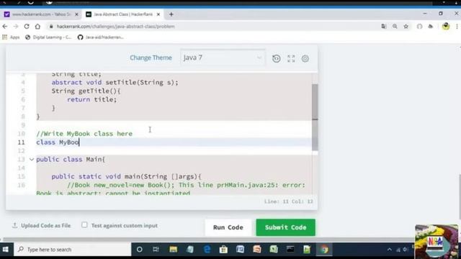461x259 pixels.
Task: Bookmark this page with the star icon
Action: pos(406,27)
